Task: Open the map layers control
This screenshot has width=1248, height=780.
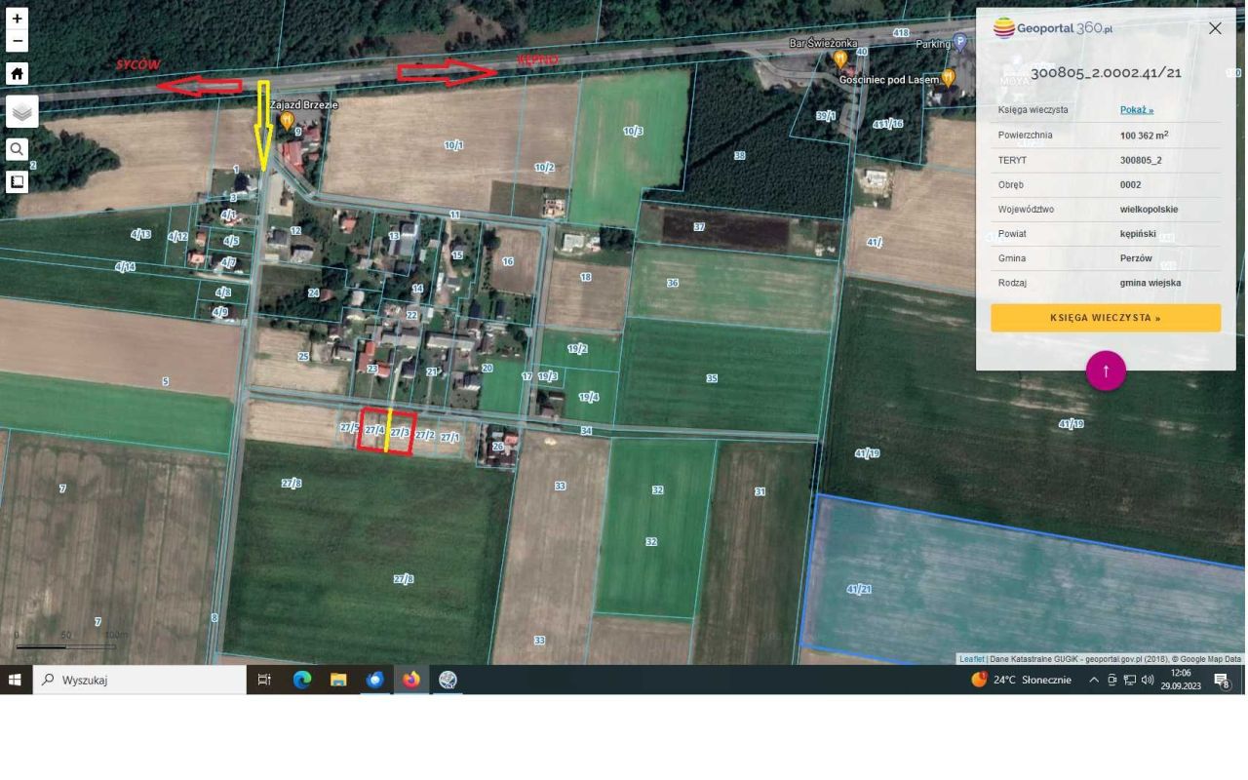Action: (x=22, y=111)
